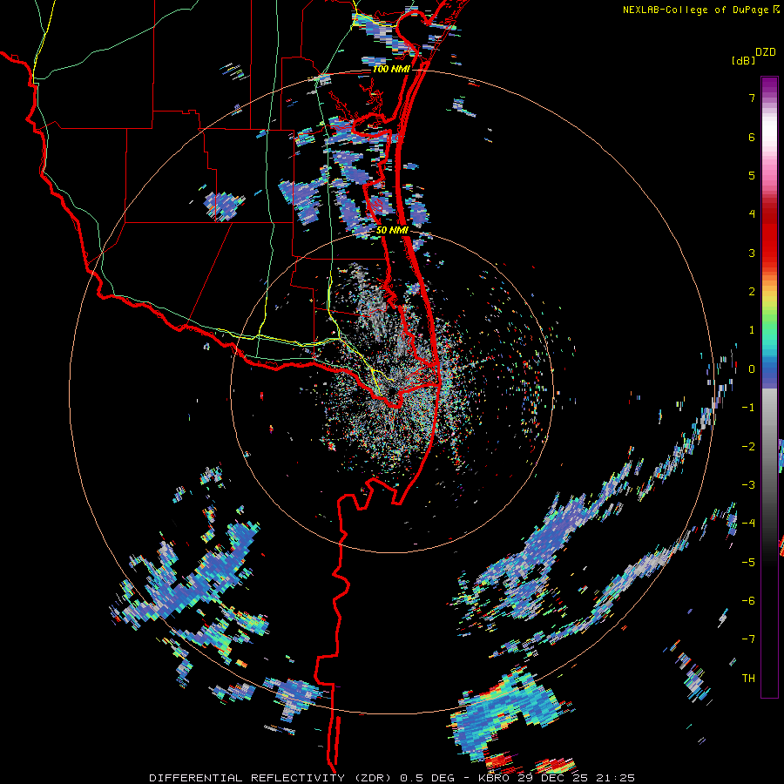Image resolution: width=784 pixels, height=784 pixels.
Task: Click the 50 NMI range ring label
Action: pos(392,230)
